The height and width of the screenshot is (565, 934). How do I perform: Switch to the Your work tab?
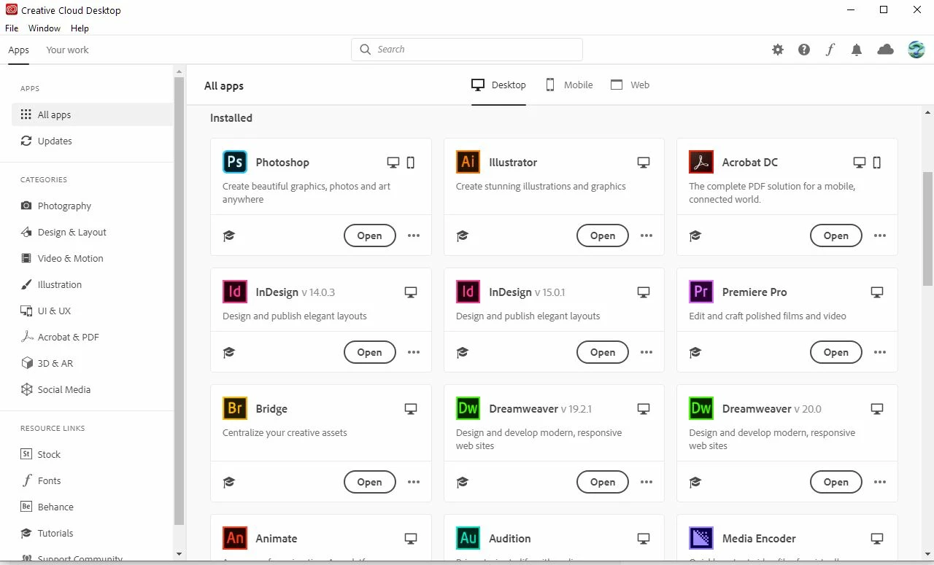click(67, 50)
